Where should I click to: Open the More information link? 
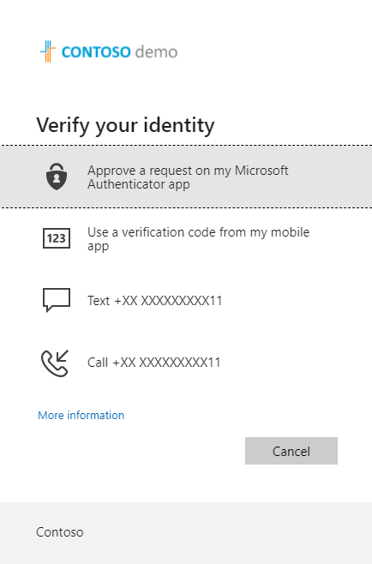click(x=81, y=415)
